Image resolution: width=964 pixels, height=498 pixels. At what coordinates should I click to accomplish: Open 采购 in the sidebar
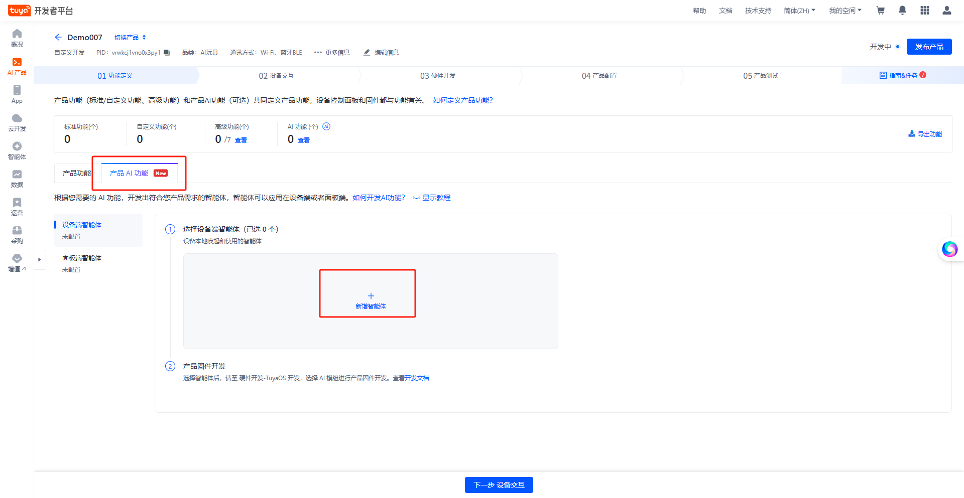[x=17, y=235]
